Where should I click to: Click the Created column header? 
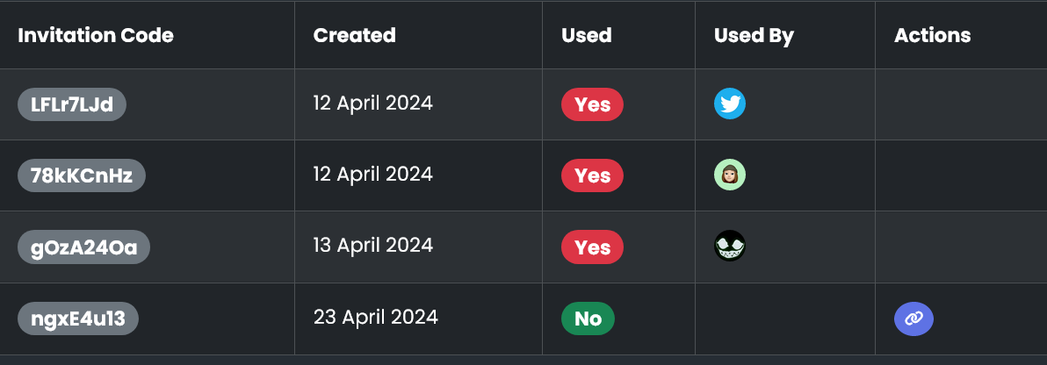click(x=355, y=35)
